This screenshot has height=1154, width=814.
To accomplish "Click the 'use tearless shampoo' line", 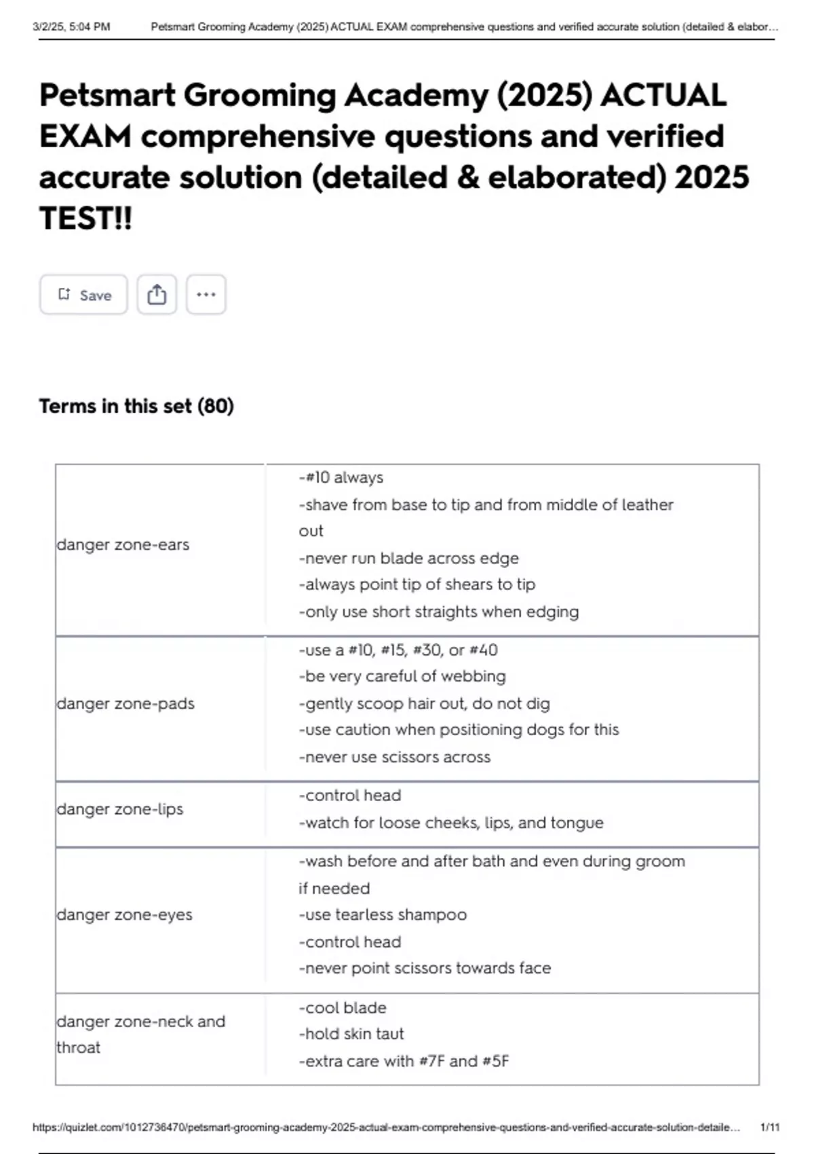I will [x=383, y=914].
